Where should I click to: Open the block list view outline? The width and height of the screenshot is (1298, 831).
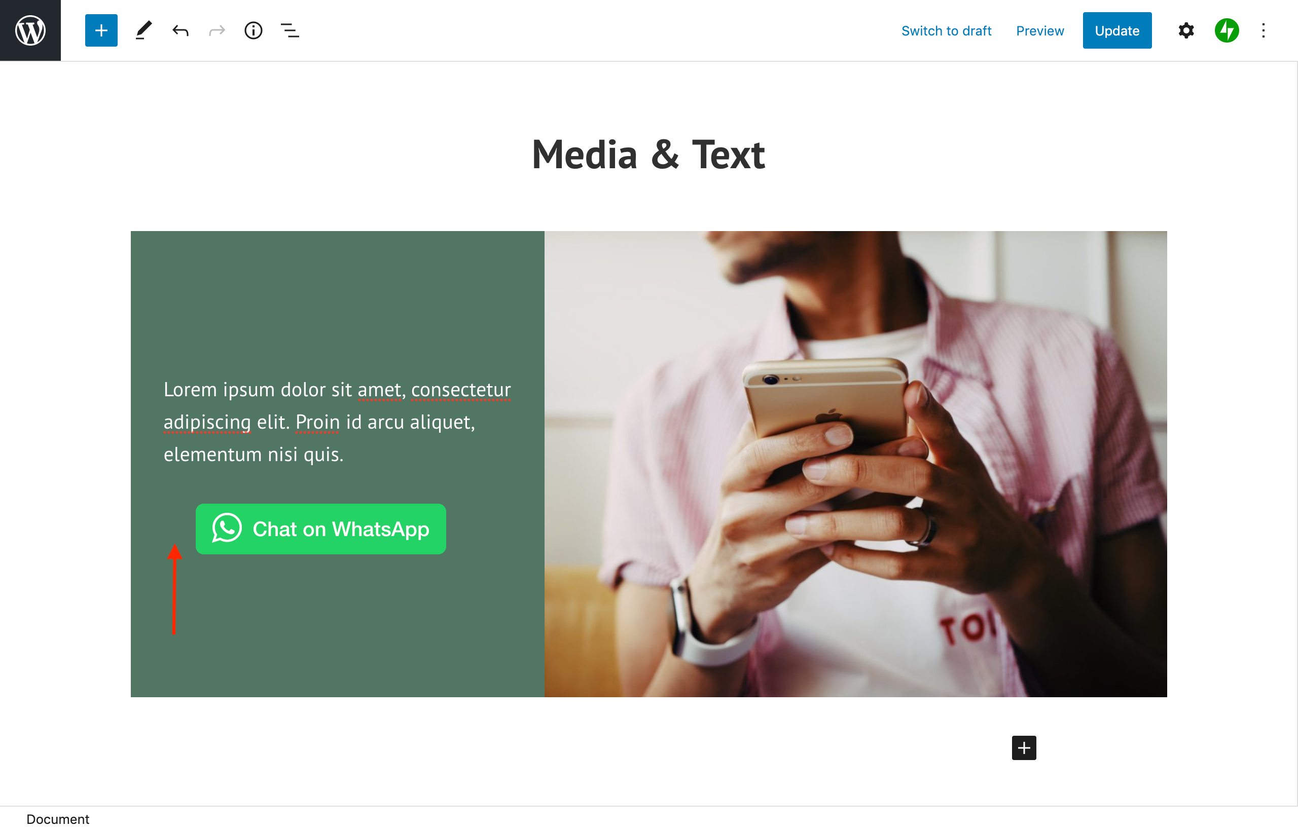tap(290, 31)
